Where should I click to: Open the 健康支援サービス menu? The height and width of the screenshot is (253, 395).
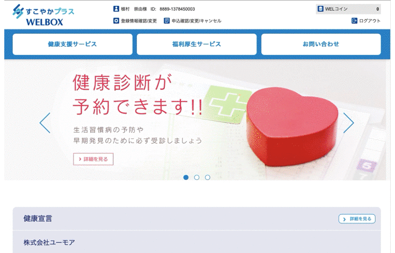click(x=72, y=44)
